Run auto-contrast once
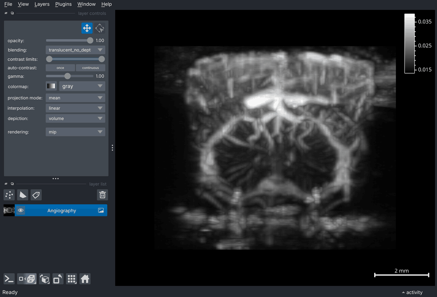 (60, 68)
